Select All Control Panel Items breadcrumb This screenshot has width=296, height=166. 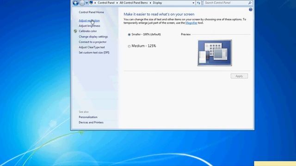pos(134,3)
